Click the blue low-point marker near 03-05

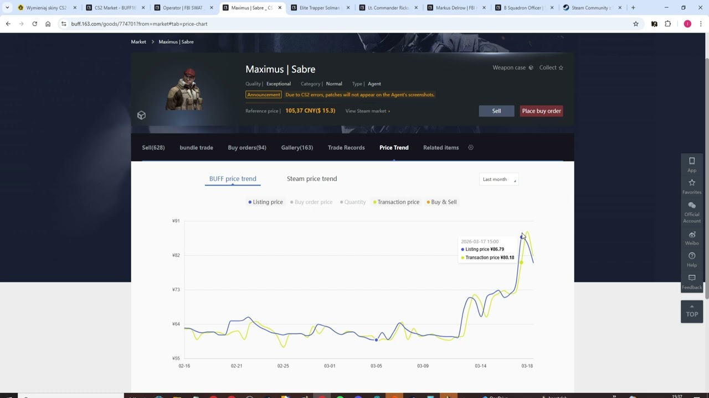376,339
